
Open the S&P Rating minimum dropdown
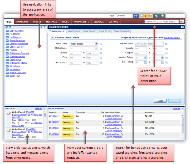(x=145, y=62)
